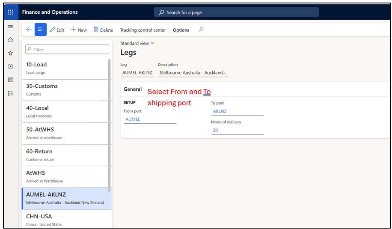Viewport: 392px width, 229px height.
Task: Click the Description field Melbourne Australia
Action: coord(193,73)
